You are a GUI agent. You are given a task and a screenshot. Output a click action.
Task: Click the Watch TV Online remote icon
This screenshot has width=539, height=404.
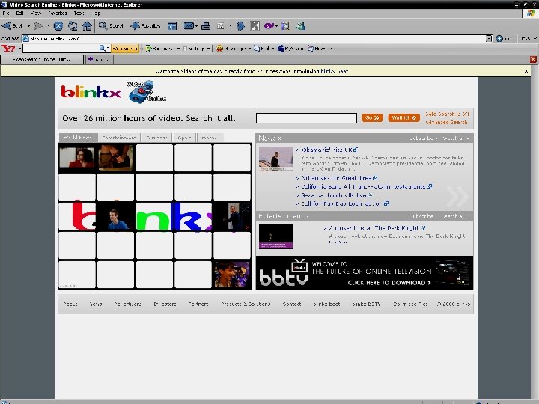[147, 91]
